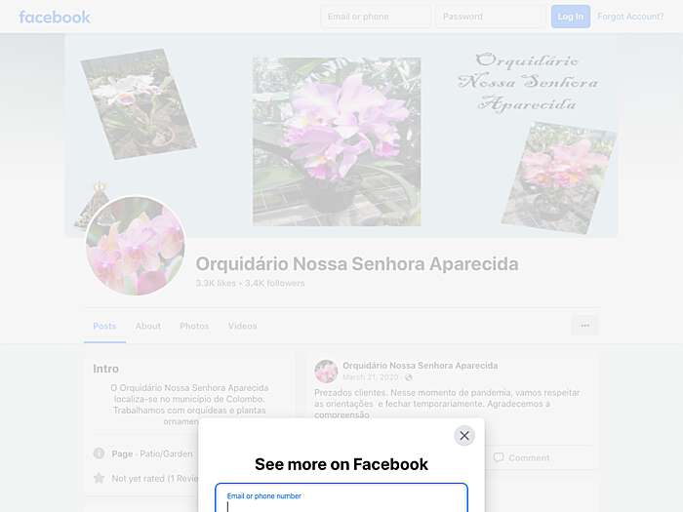Open the Photos tab
This screenshot has height=512, width=683.
[194, 326]
